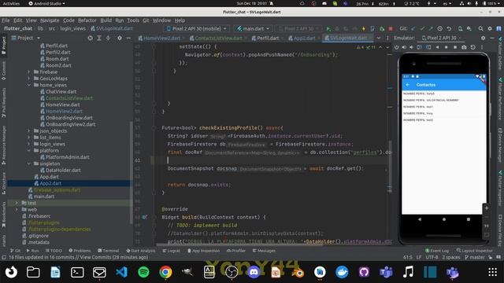Open Spotify from the dock
Viewport: 504px width, 283px height.
(x=143, y=273)
